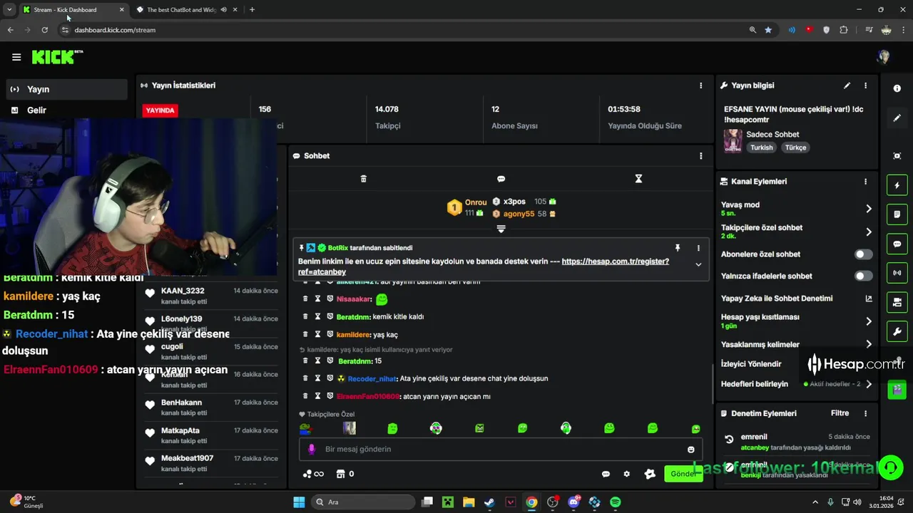Click the message input field
This screenshot has width=913, height=513.
click(499, 450)
